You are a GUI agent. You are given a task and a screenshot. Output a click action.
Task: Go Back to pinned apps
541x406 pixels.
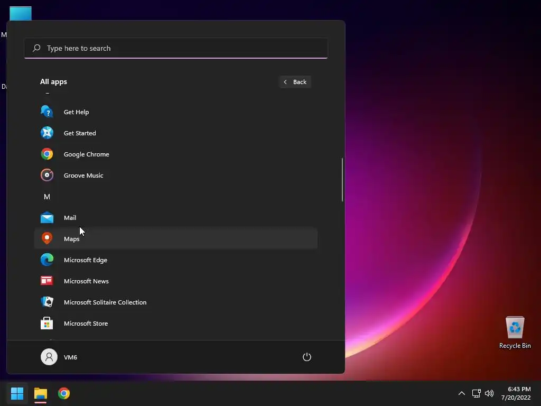[x=295, y=82]
